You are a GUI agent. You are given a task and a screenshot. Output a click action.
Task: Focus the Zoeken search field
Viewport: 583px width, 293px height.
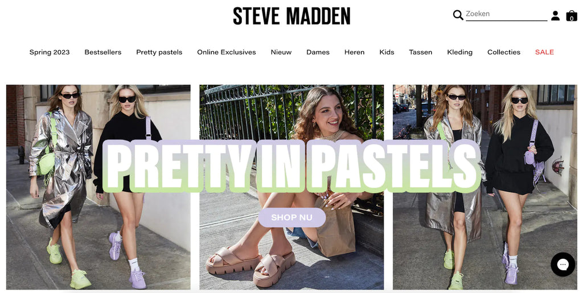[x=506, y=14]
